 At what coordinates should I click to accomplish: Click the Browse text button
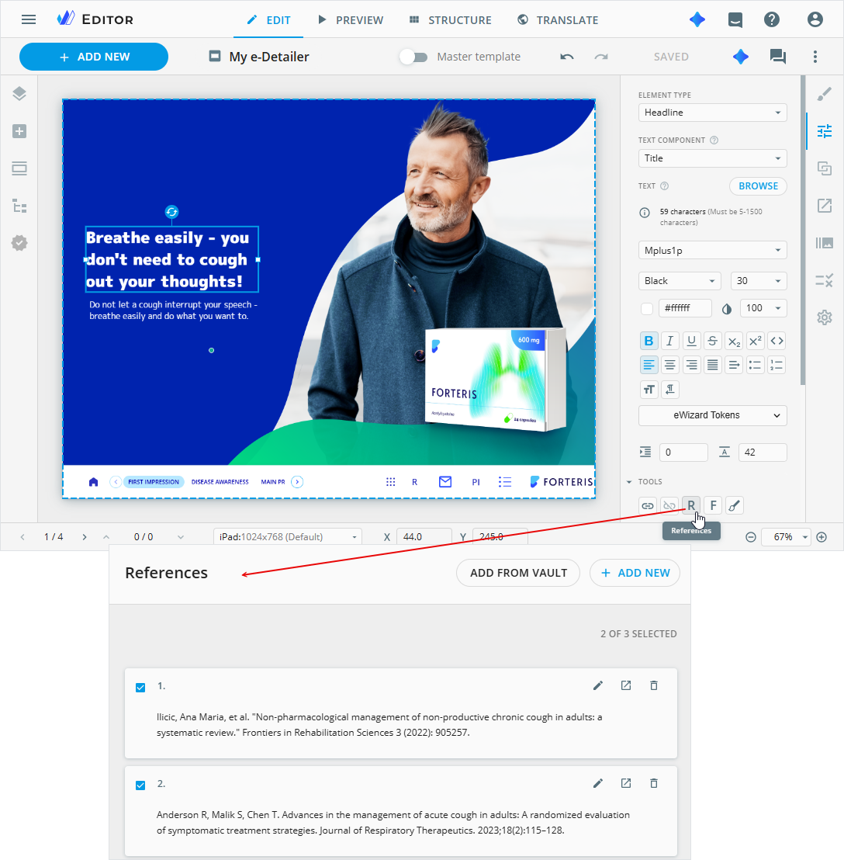758,186
